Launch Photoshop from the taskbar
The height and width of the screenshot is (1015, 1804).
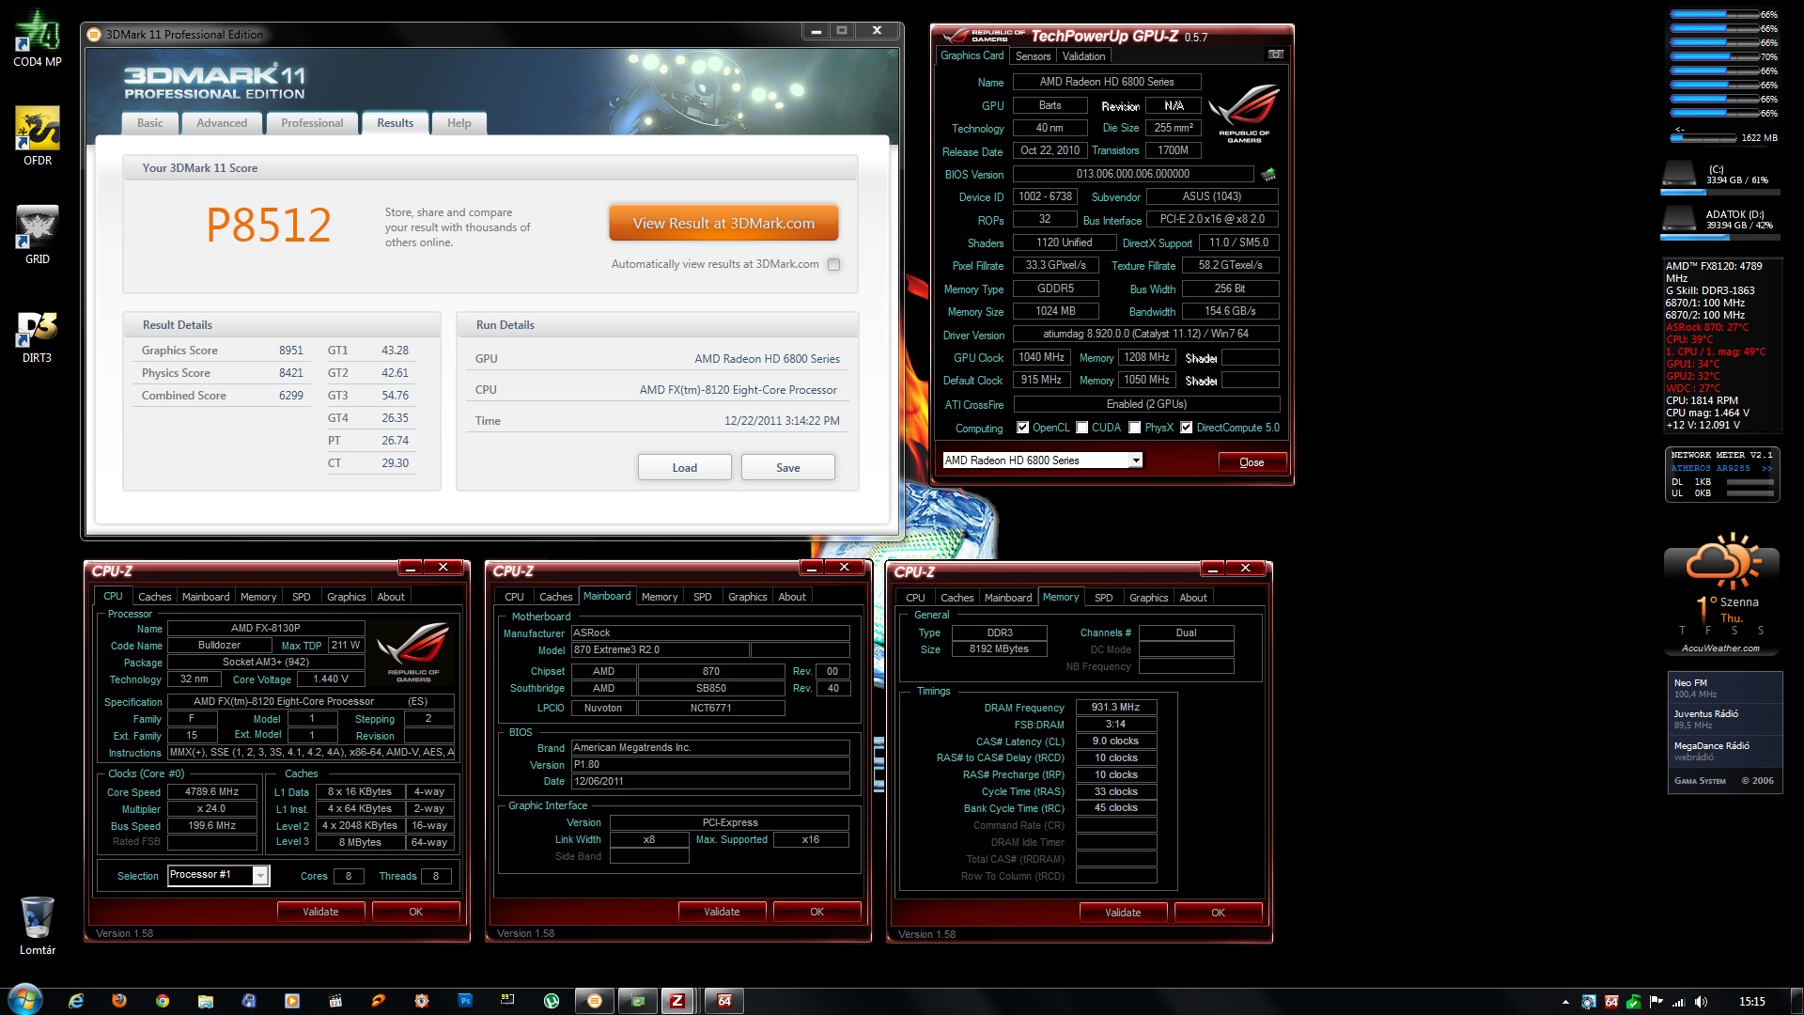[x=465, y=1001]
